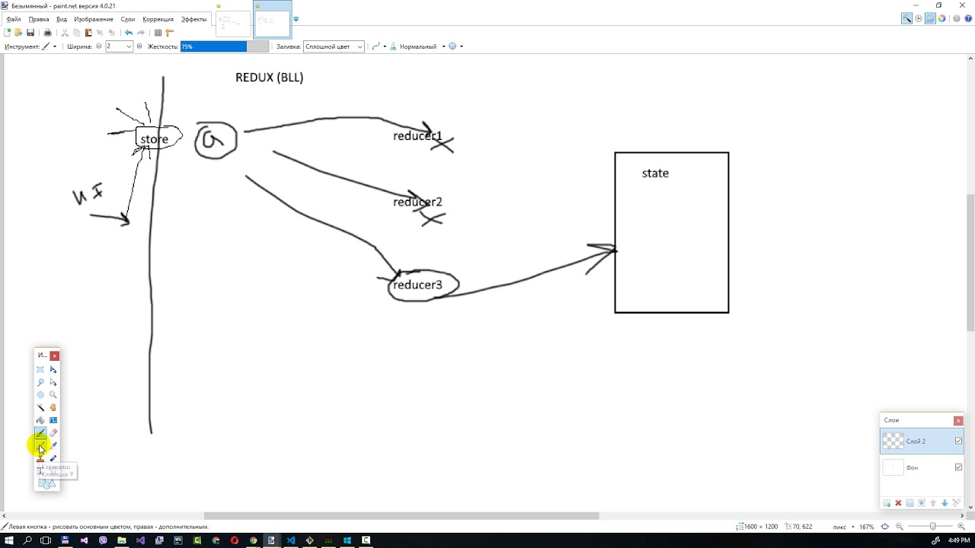Pick the Move Selection tool
975x548 pixels.
point(53,382)
